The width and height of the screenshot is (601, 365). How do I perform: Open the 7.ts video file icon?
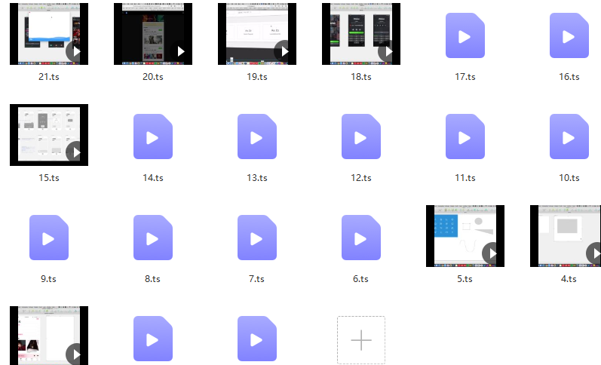pos(257,238)
